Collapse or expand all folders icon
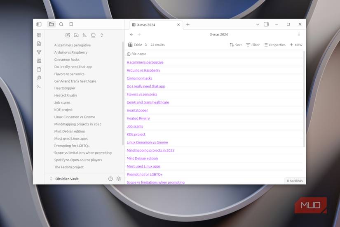 pos(102,35)
